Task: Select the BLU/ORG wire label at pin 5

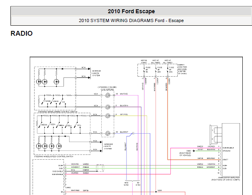Action: click(124, 106)
